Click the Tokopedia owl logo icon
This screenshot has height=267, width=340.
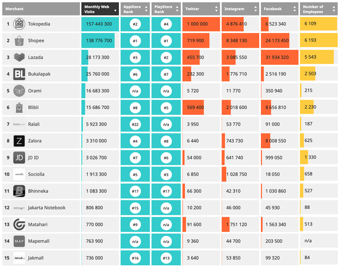(x=19, y=24)
